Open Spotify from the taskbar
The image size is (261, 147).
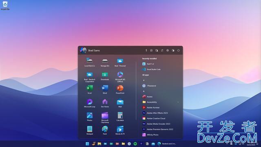tap(135, 144)
